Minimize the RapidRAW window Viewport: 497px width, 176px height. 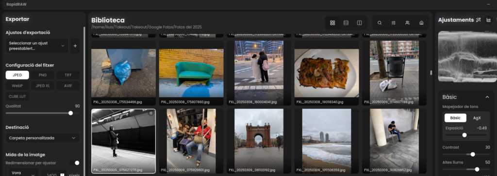[x=488, y=4]
